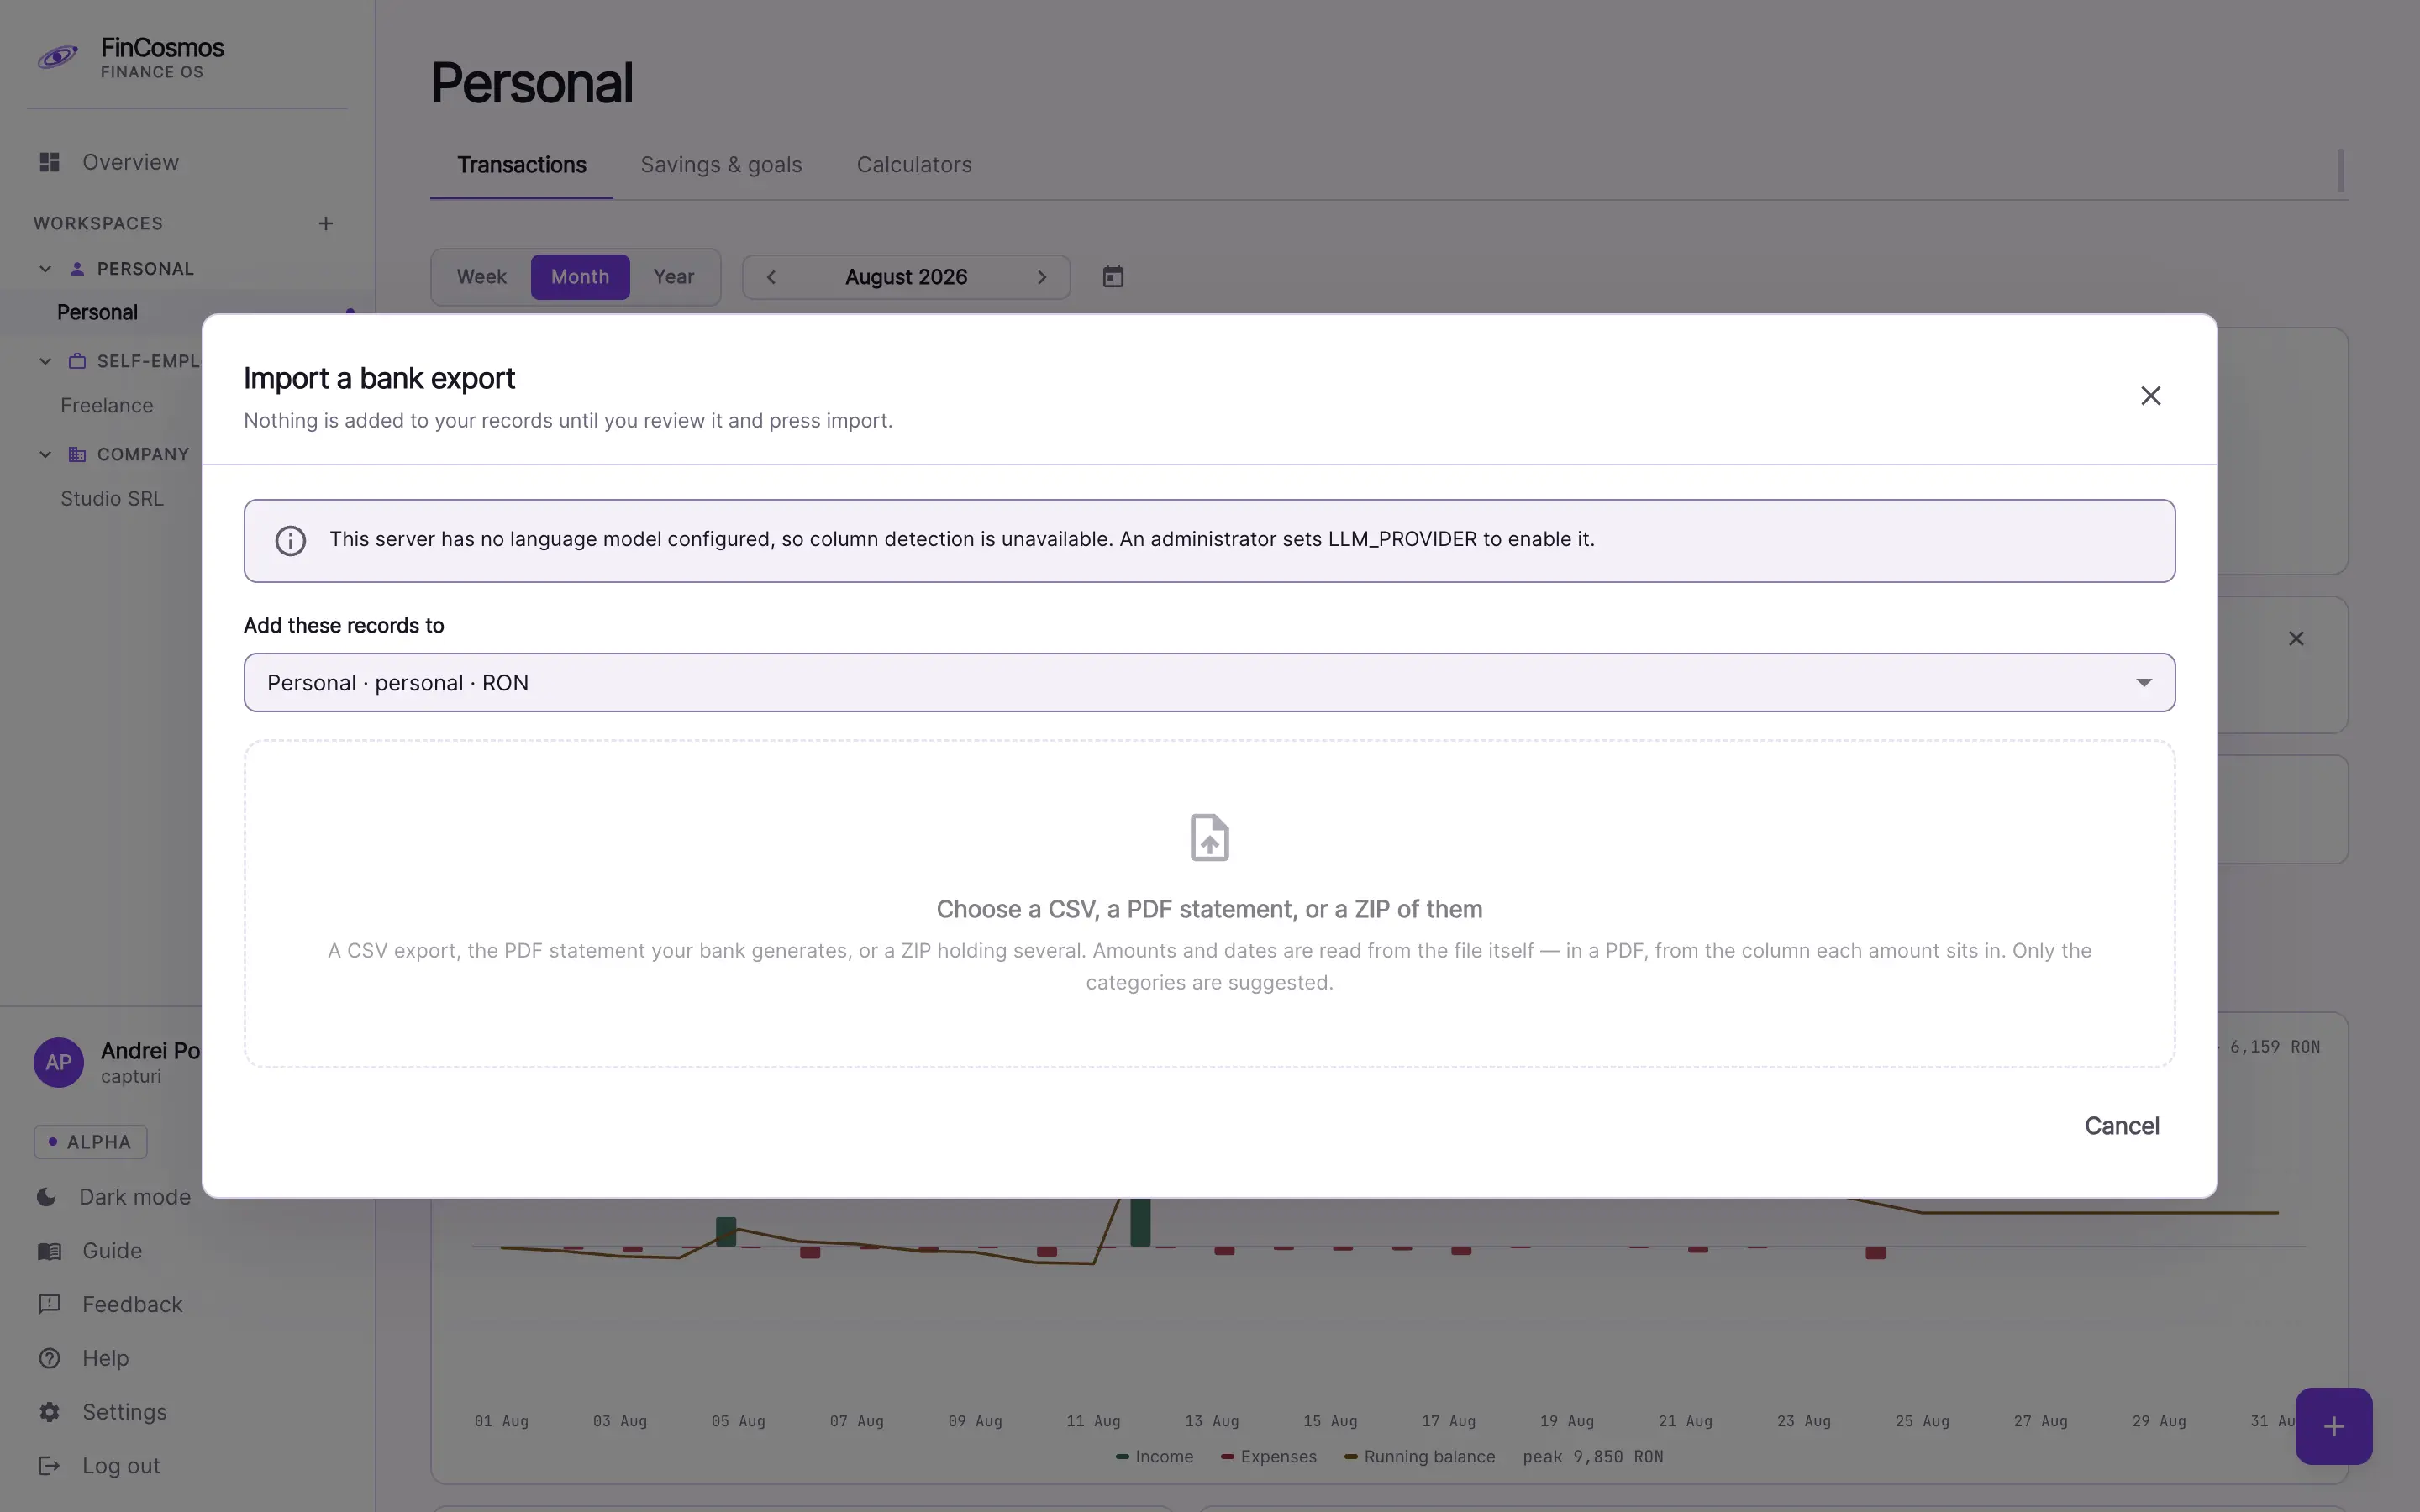Viewport: 2420px width, 1512px height.
Task: Open the Studio SRL workspace
Action: (x=111, y=498)
